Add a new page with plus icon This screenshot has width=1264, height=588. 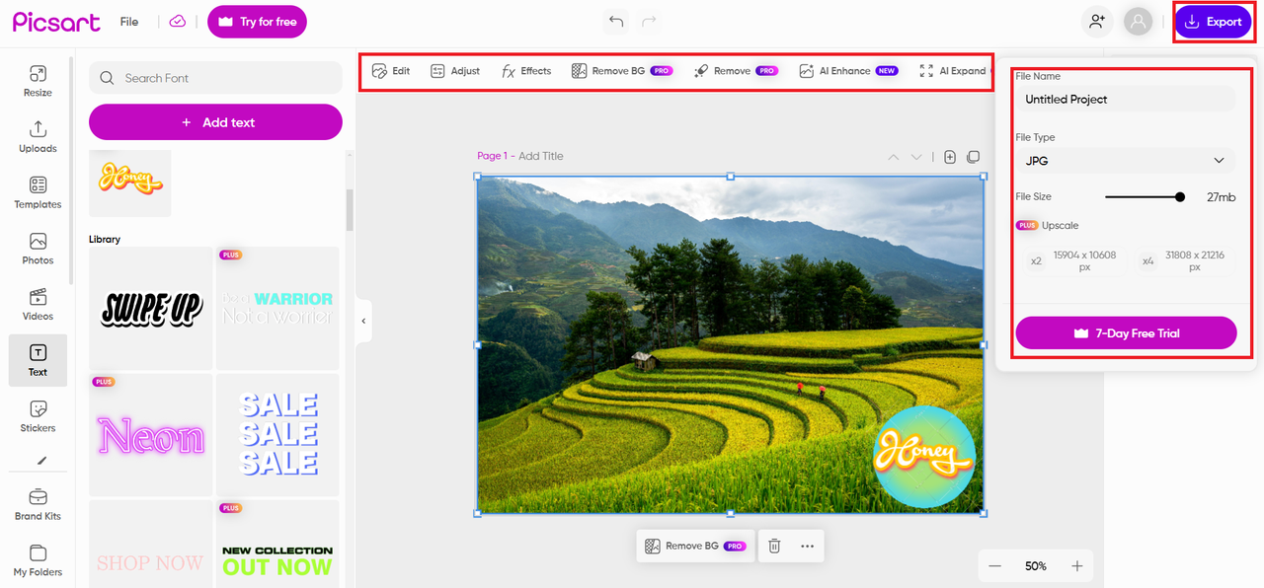tap(950, 157)
